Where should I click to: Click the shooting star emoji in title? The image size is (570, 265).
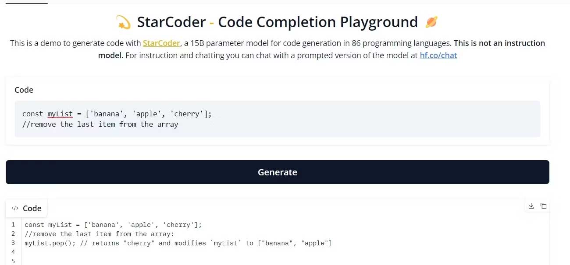point(123,22)
